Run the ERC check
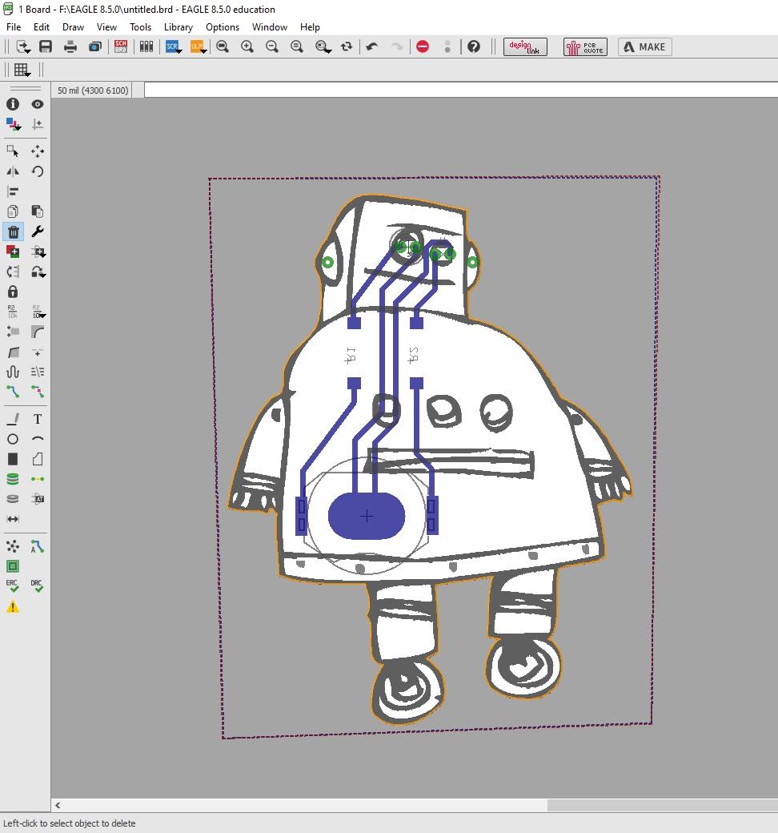Image resolution: width=778 pixels, height=833 pixels. pos(13,586)
